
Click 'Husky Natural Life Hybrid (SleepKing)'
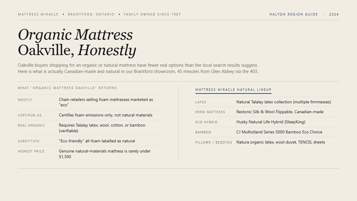pos(271,122)
